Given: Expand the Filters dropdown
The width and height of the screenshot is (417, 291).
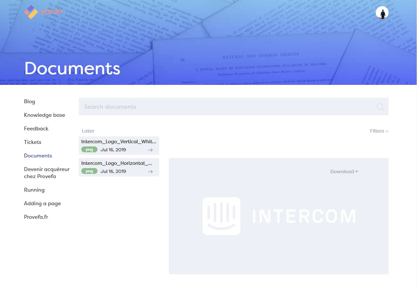Looking at the screenshot, I should pyautogui.click(x=379, y=131).
